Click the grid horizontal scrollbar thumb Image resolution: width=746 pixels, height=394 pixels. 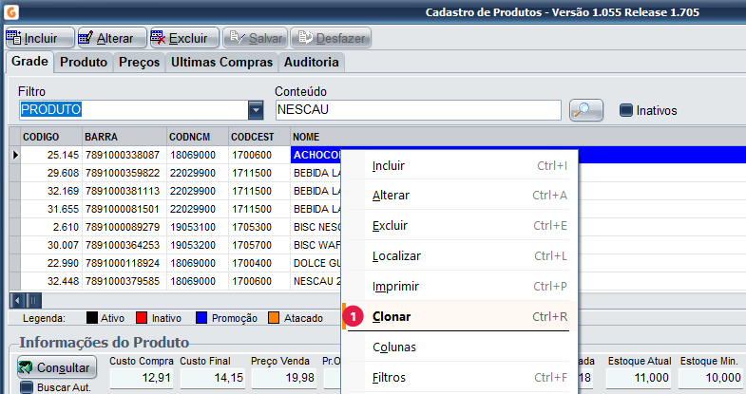coord(34,300)
